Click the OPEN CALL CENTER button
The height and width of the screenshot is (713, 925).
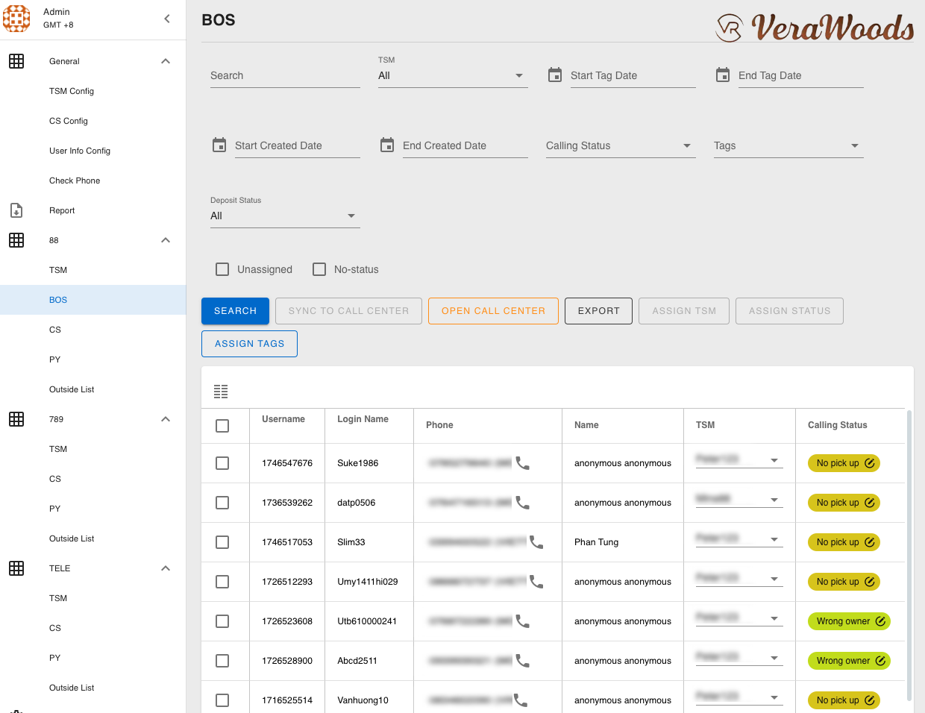pos(493,311)
